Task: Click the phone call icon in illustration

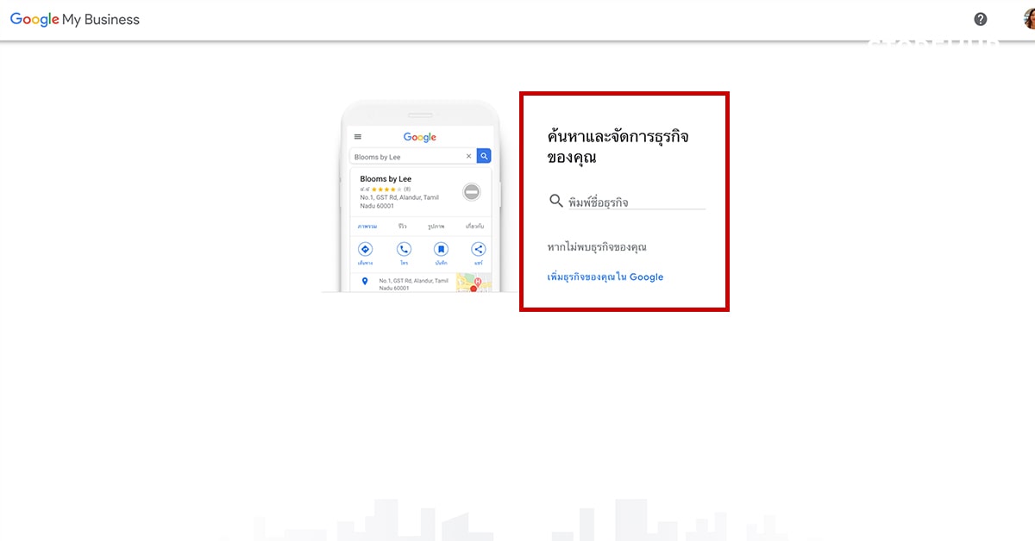Action: 404,249
